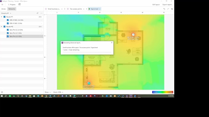209x117 pixels.
Task: Select the DIR-X1560 access point on the map
Action: point(133,35)
